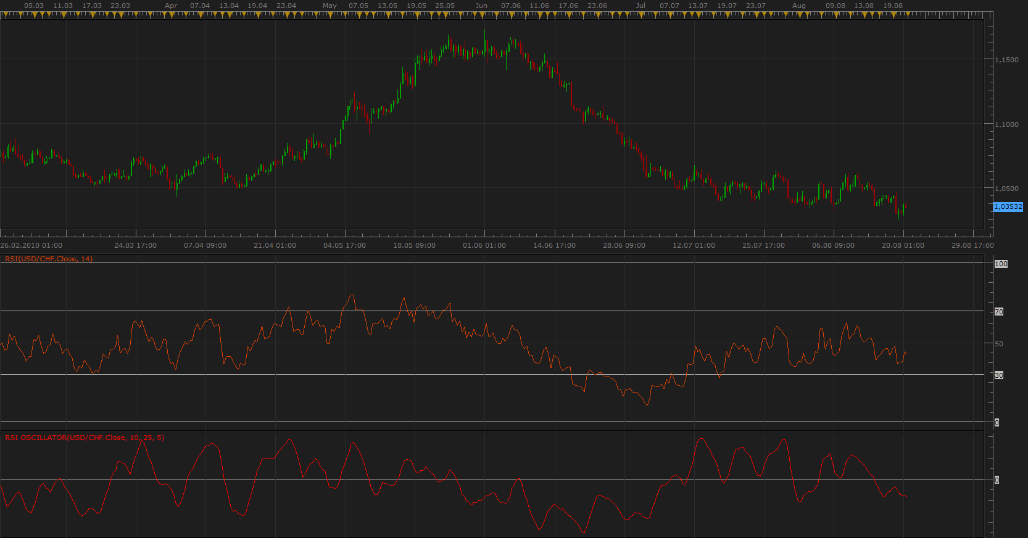Click the 17.03 date on top ruler
Viewport: 1028px width, 538px height.
click(92, 6)
